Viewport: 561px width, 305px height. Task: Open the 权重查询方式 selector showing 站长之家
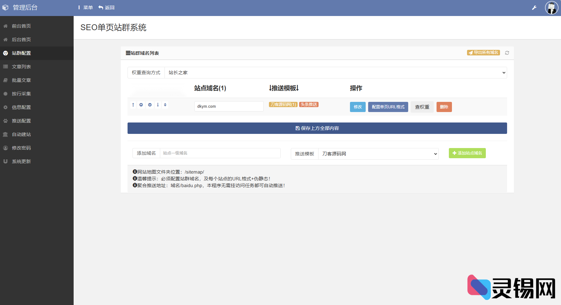[336, 73]
